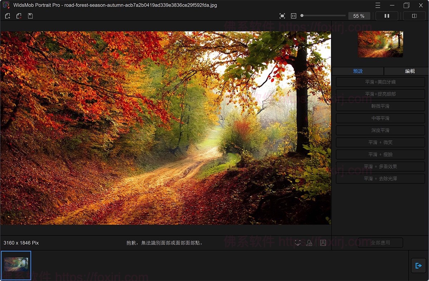Select the portrait detection icon

pos(323,243)
